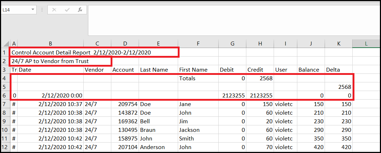
Task: Click the Totals label cell
Action: (198, 78)
